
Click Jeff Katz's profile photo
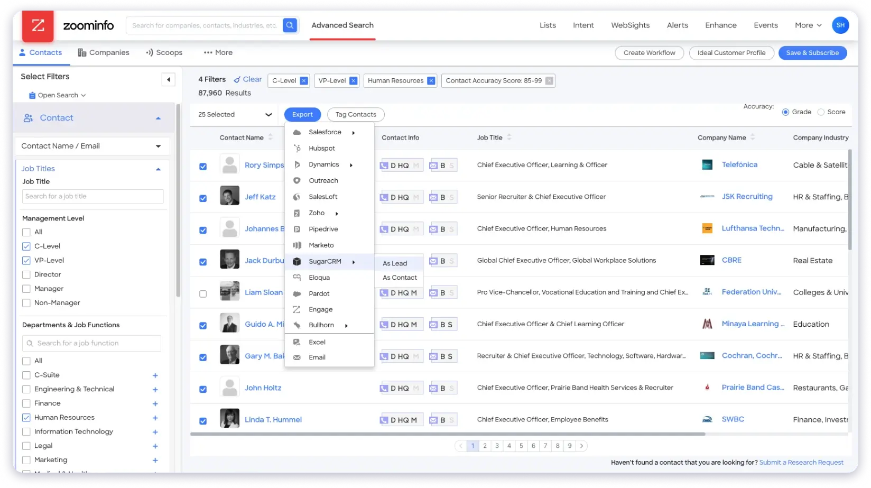[x=229, y=196]
